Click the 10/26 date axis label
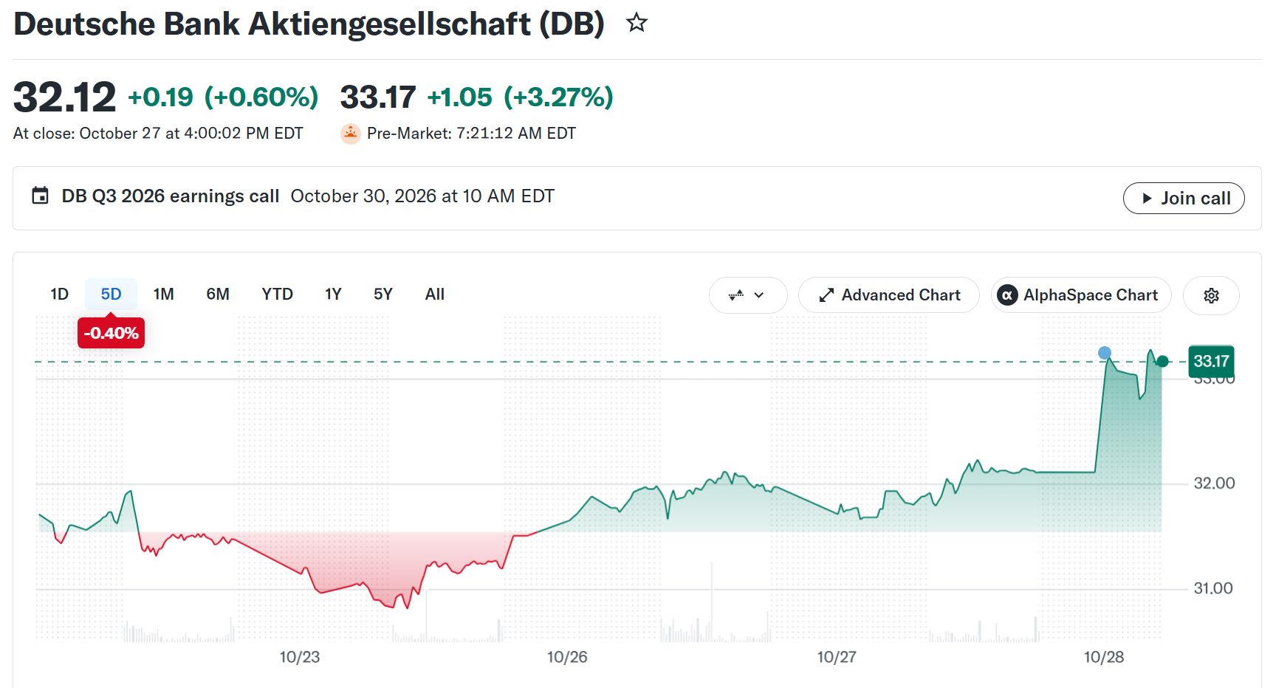1276x688 pixels. 567,657
